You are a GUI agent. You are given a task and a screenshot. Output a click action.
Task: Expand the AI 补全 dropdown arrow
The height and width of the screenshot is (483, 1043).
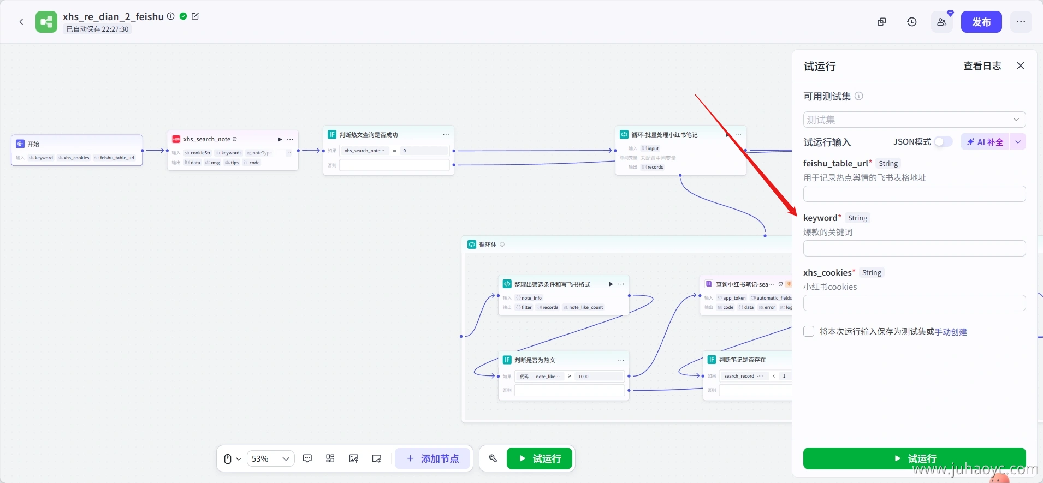pos(1018,142)
